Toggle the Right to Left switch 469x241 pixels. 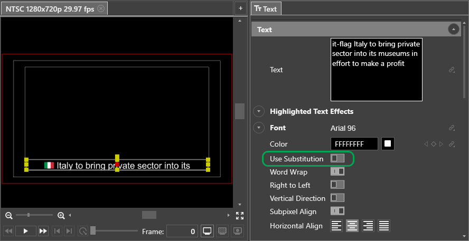(337, 185)
